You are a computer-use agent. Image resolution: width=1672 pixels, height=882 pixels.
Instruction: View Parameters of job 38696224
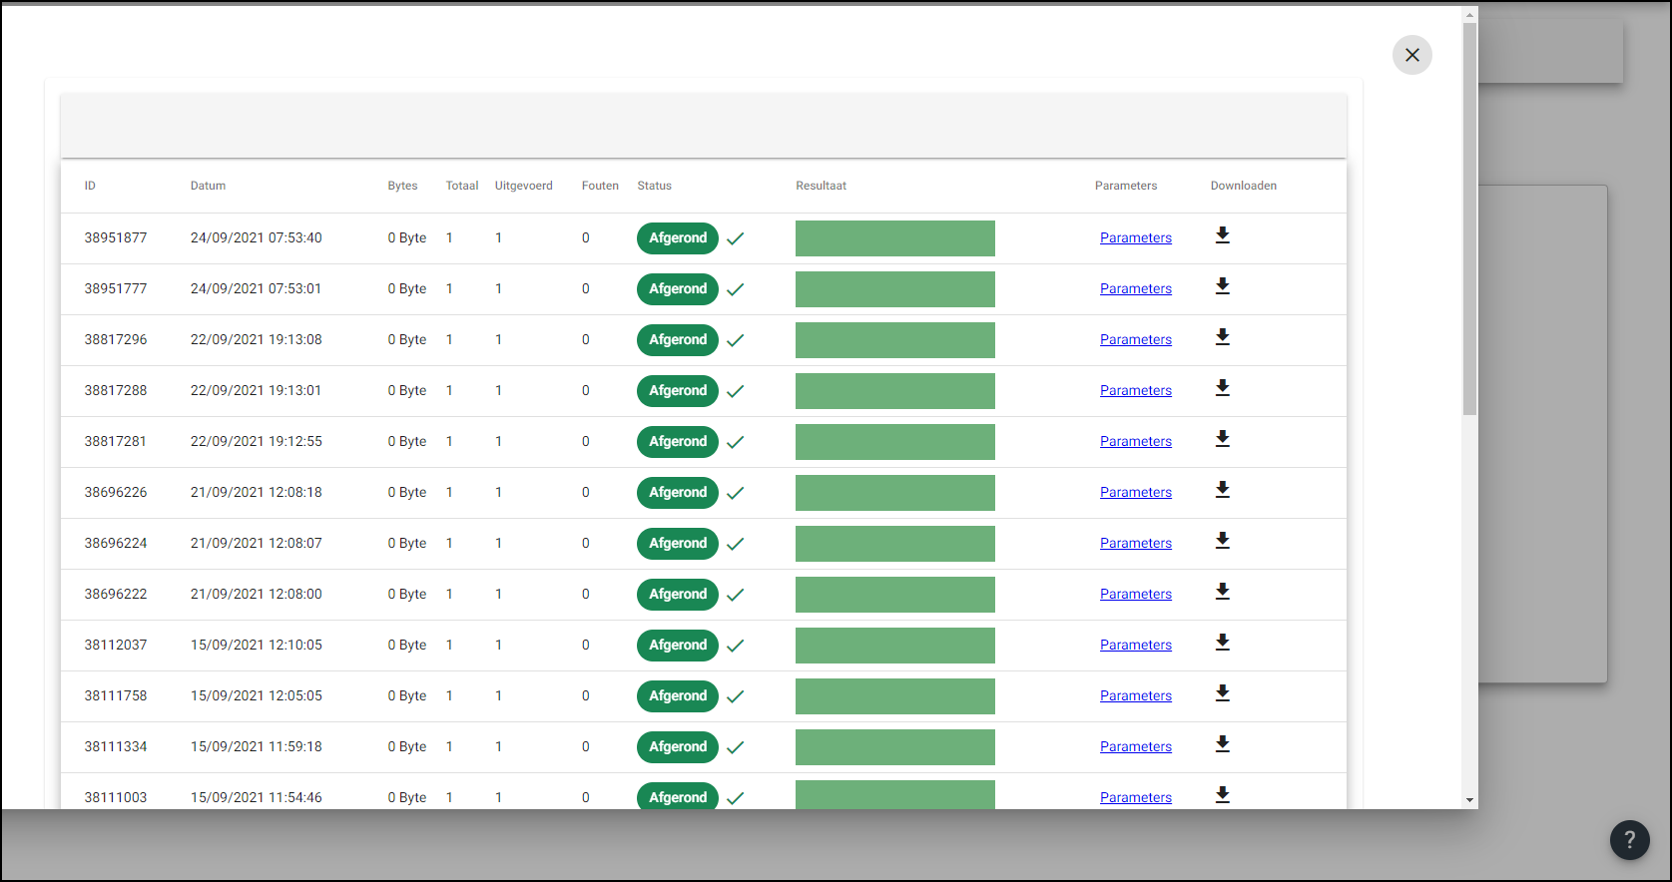(1135, 544)
